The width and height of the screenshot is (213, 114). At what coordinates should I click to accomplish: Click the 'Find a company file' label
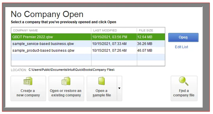184,93
